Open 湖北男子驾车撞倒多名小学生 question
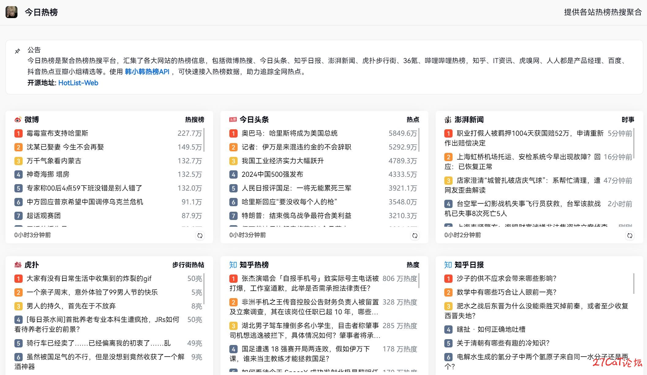 coord(305,331)
